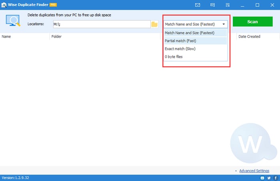
Task: Collapse the match mode dropdown arrow
Action: tap(223, 24)
